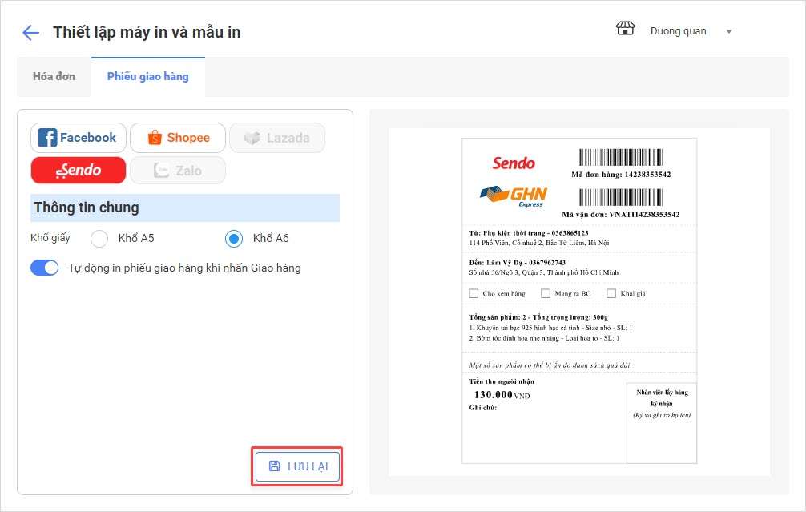Expand the store dropdown arrow

pos(729,31)
